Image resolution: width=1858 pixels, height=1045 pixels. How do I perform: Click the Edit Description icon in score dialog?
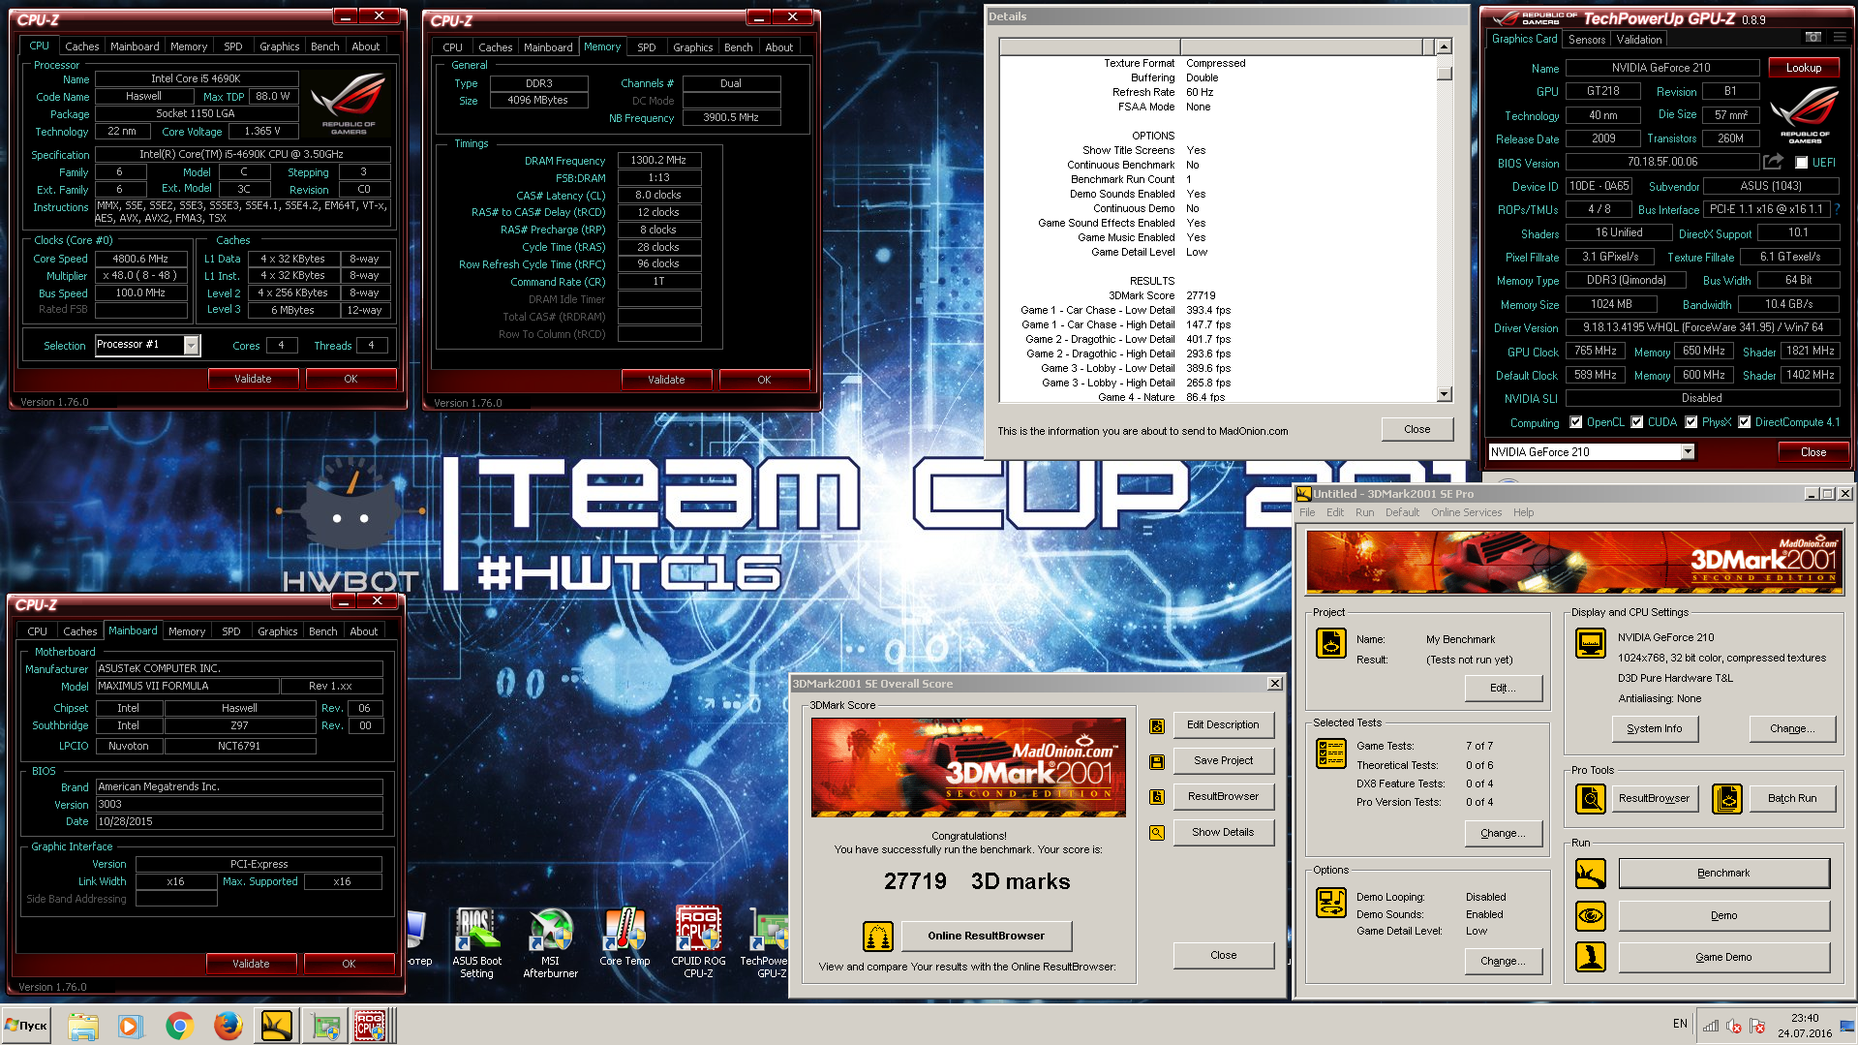point(1156,726)
